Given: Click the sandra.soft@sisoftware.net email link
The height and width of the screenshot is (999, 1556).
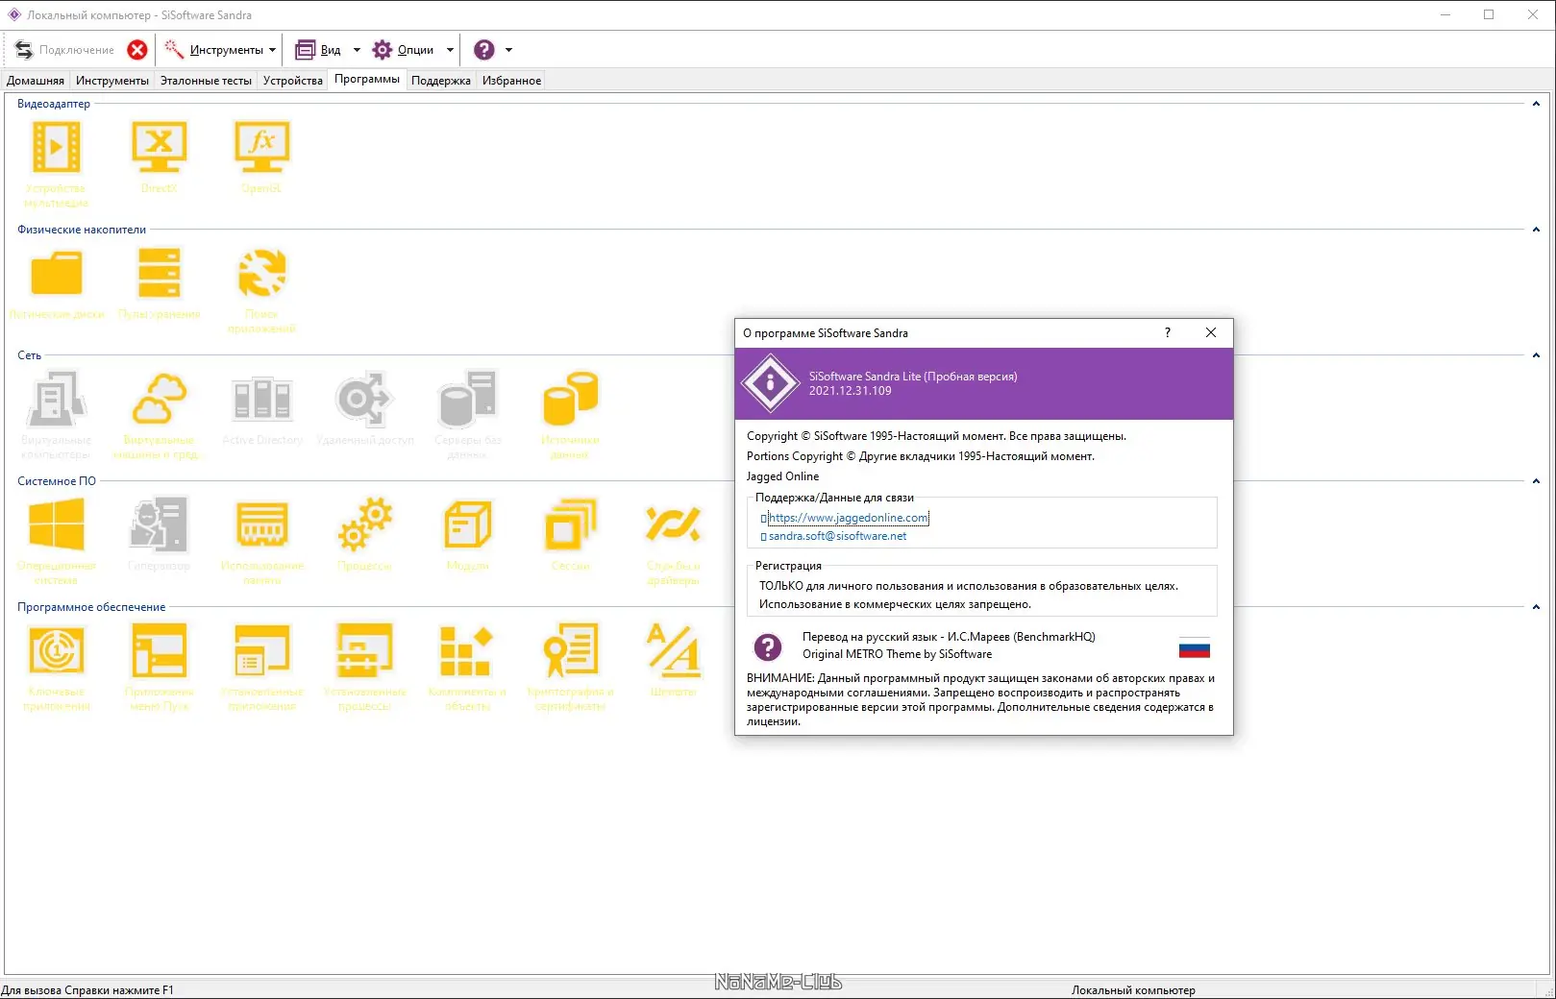Looking at the screenshot, I should tap(837, 536).
